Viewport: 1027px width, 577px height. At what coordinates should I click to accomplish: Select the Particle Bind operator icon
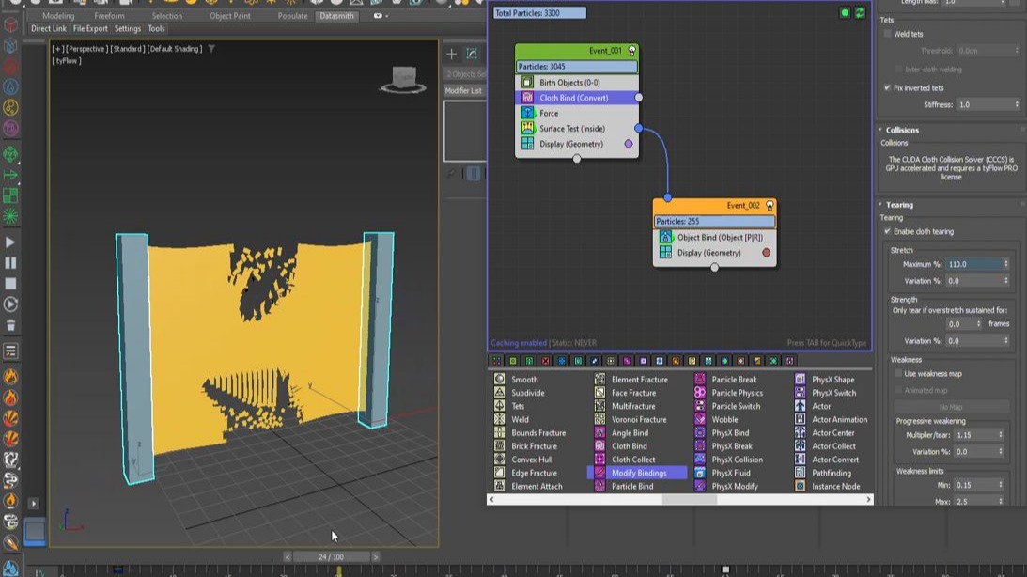tap(599, 486)
